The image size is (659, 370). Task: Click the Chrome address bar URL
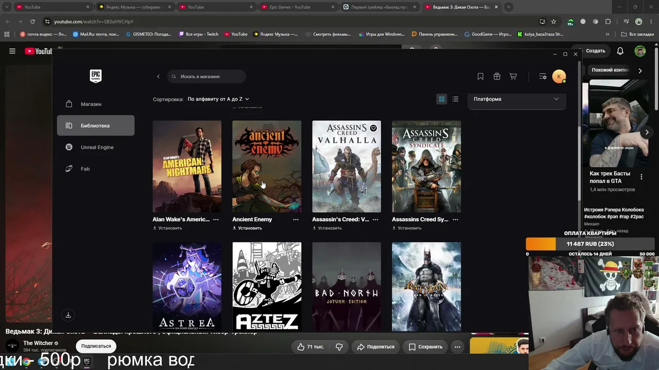93,22
